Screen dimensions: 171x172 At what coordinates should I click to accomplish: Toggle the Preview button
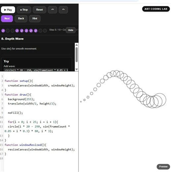click(x=163, y=167)
